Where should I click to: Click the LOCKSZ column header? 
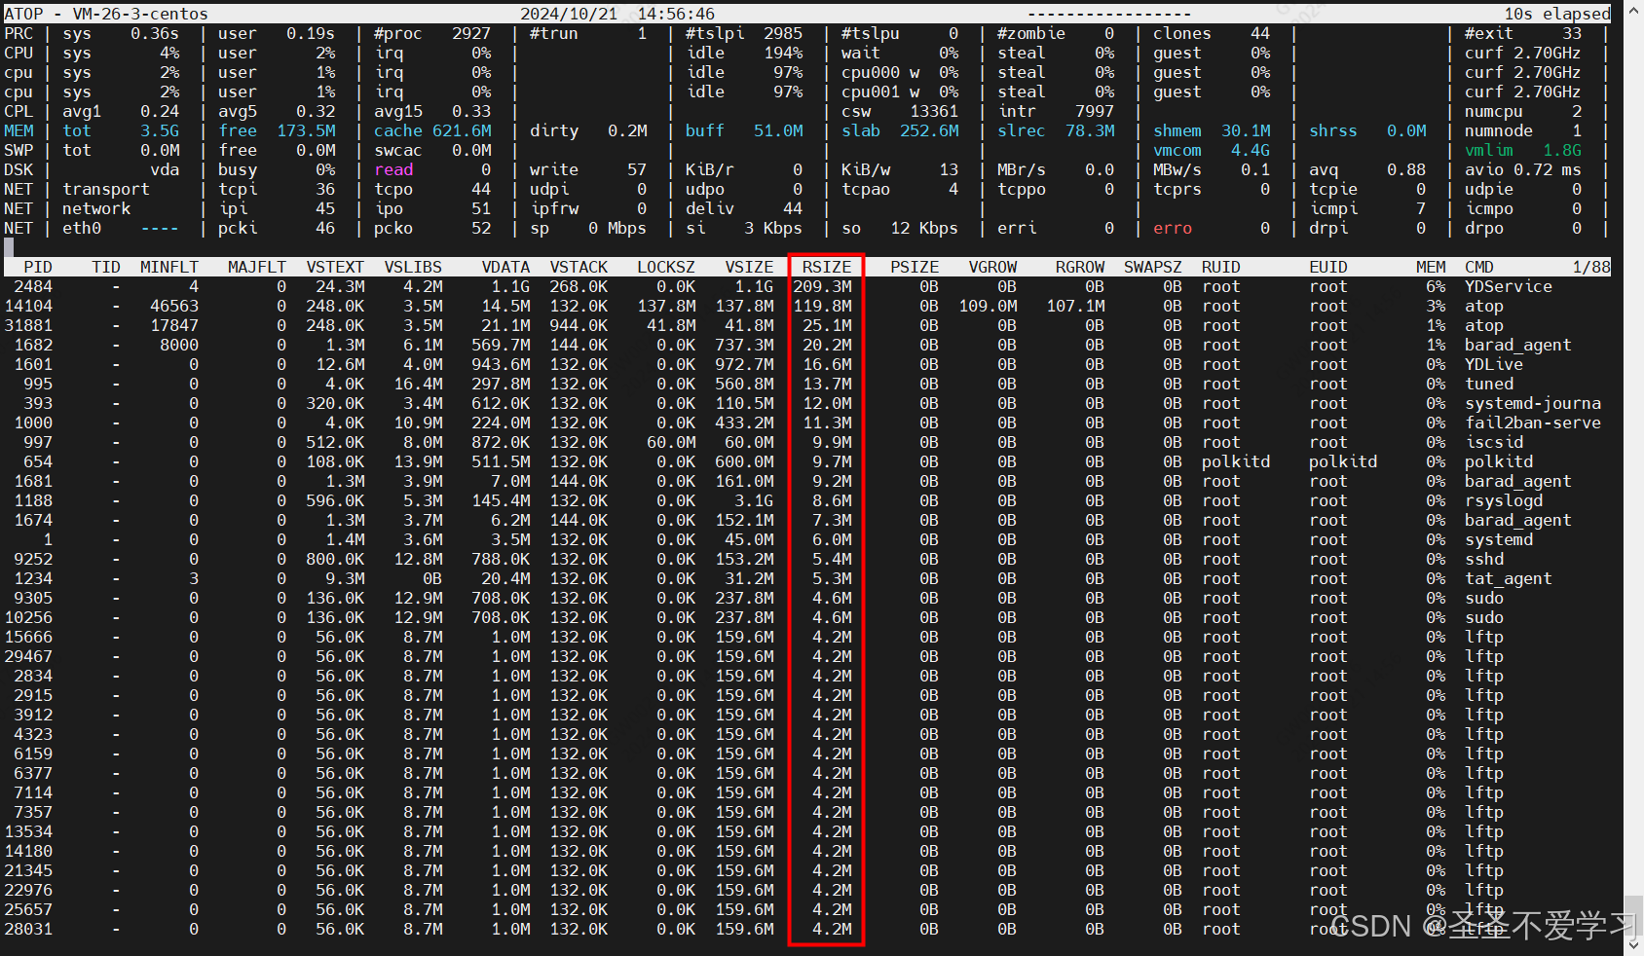click(x=666, y=267)
